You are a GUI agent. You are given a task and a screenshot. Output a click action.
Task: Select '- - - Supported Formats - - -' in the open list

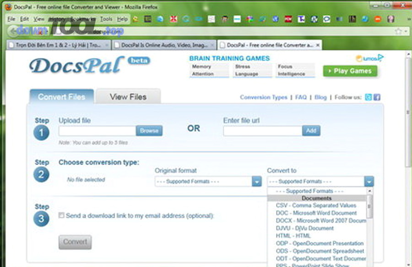[316, 191]
